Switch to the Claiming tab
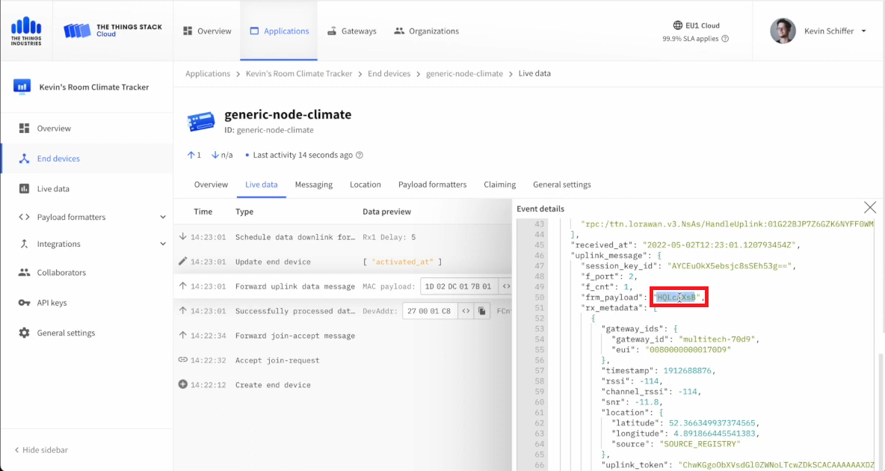Screen dimensions: 885x471 click(499, 185)
